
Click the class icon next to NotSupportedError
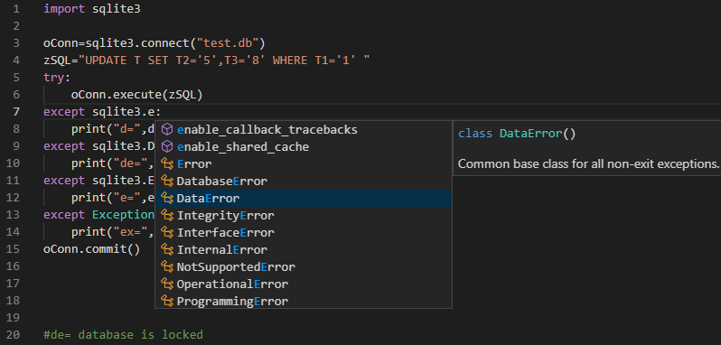coord(167,267)
